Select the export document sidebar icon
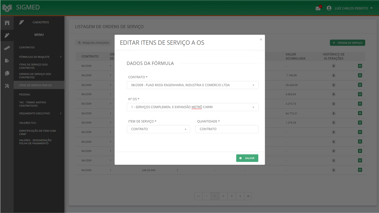Image resolution: width=379 pixels, height=213 pixels. click(7, 61)
